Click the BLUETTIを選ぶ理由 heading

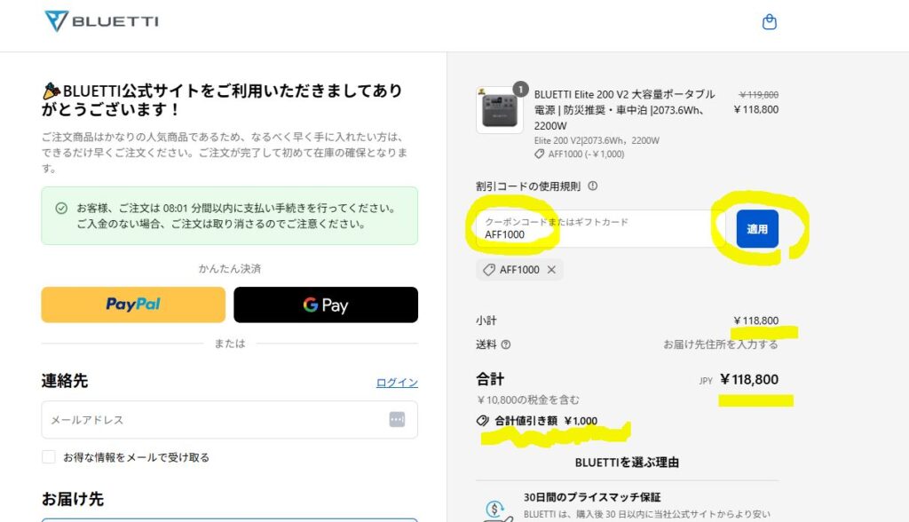coord(627,463)
